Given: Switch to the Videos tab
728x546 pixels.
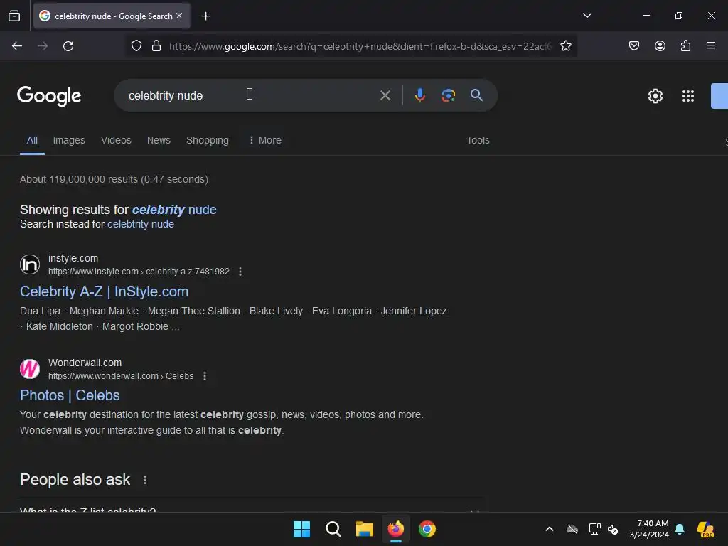Looking at the screenshot, I should 116,140.
